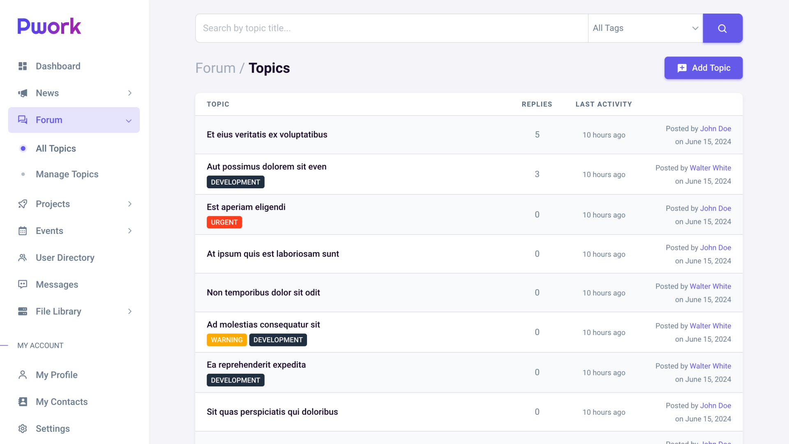Click the Add Topic plus-bubble icon
Viewport: 789px width, 444px height.
coord(682,68)
